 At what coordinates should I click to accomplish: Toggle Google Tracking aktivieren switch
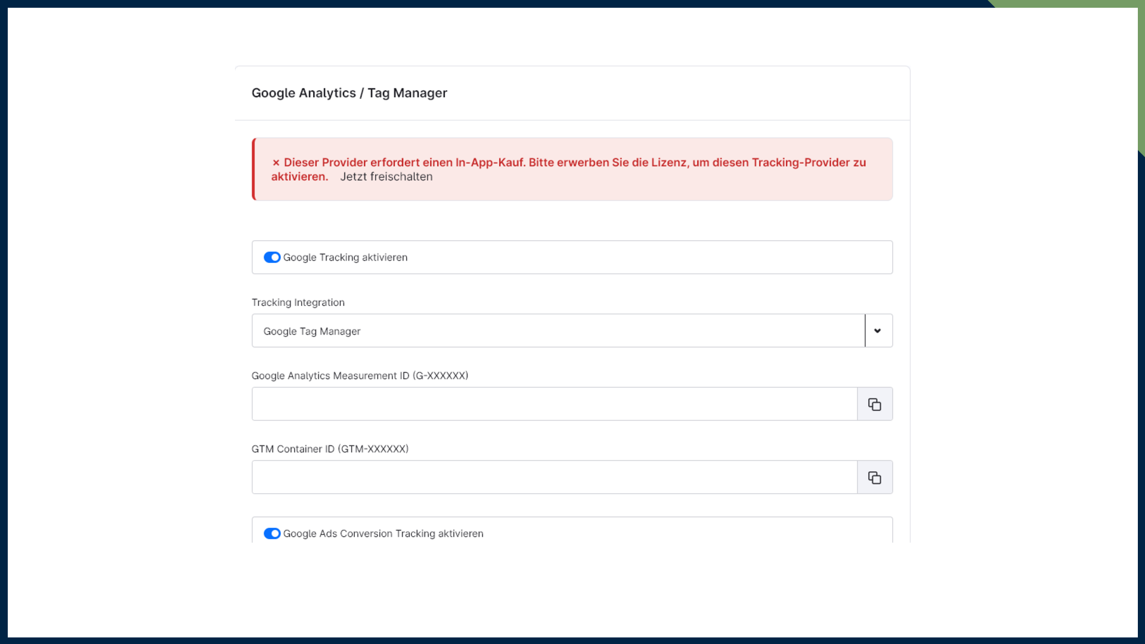point(272,258)
